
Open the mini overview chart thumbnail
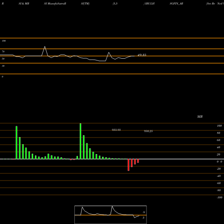111,215
